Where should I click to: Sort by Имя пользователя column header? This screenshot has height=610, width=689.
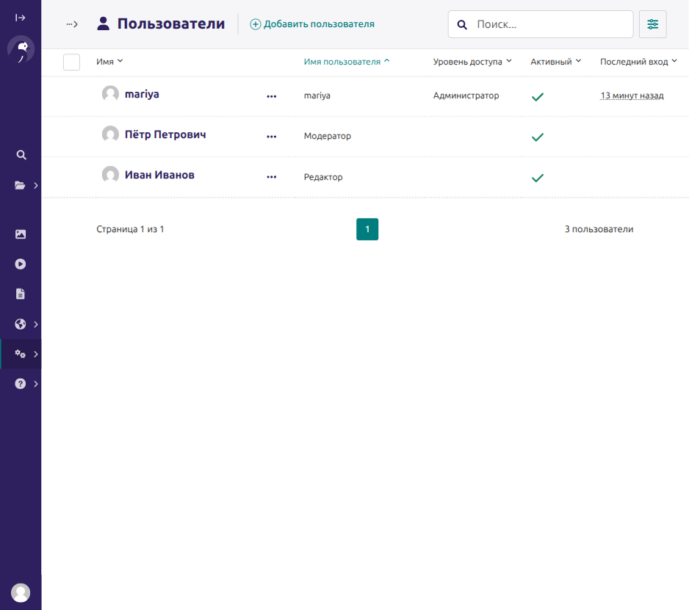coord(347,62)
